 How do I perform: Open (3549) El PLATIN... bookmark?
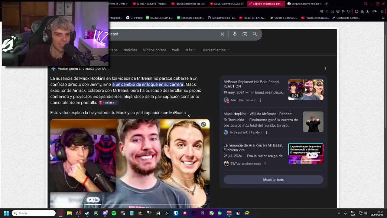[x=252, y=18]
